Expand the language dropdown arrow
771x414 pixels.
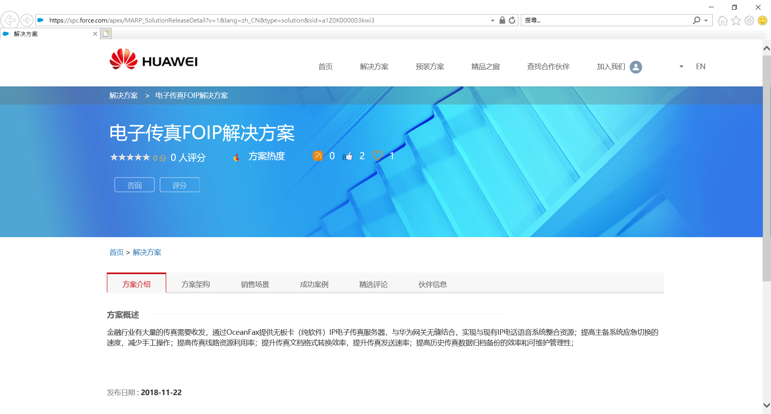[x=681, y=67]
